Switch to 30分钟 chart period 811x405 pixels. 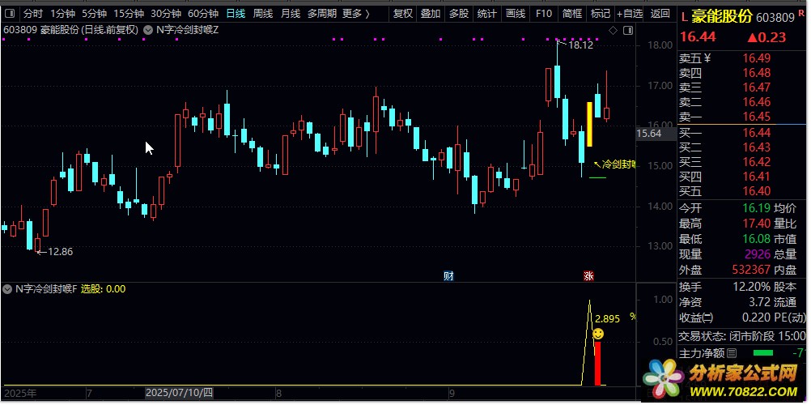166,14
